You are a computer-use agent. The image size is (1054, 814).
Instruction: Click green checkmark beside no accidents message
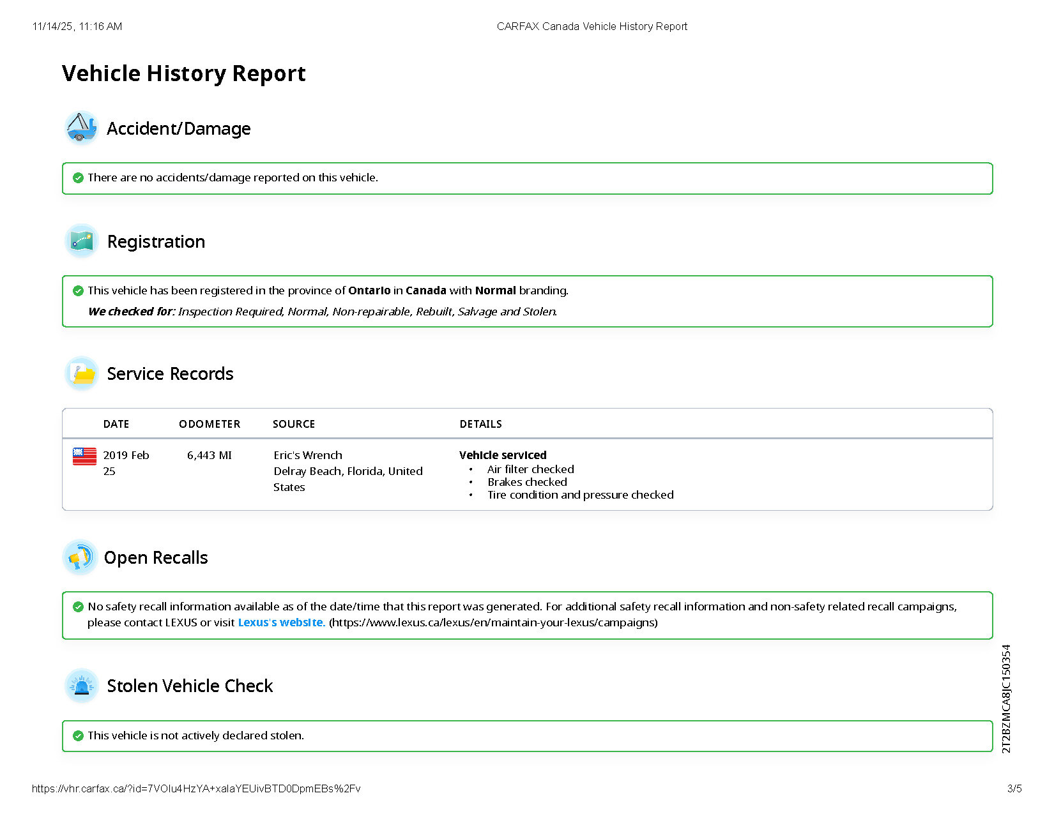[78, 177]
